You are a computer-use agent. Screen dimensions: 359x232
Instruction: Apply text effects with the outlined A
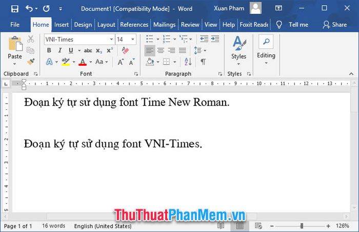point(49,62)
